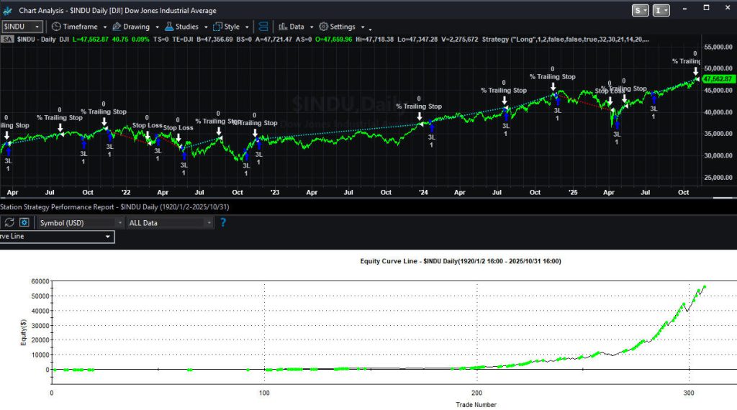Image resolution: width=737 pixels, height=410 pixels.
Task: Open performance report settings blue gear
Action: [x=25, y=223]
